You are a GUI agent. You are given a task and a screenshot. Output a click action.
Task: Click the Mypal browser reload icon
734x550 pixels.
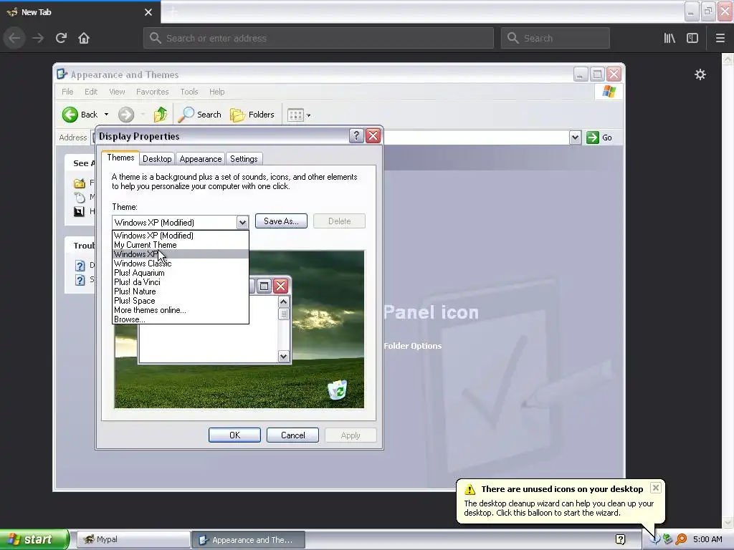tap(61, 38)
